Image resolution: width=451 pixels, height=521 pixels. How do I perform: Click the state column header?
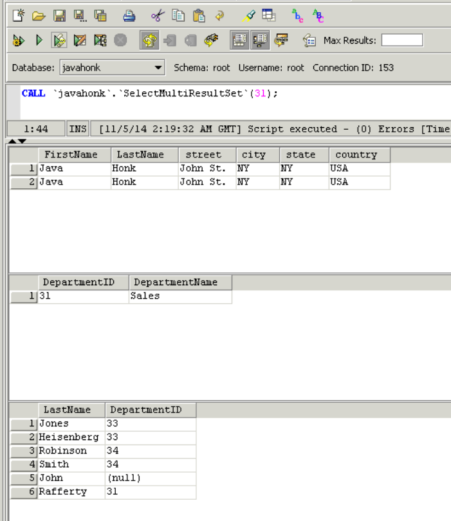304,155
